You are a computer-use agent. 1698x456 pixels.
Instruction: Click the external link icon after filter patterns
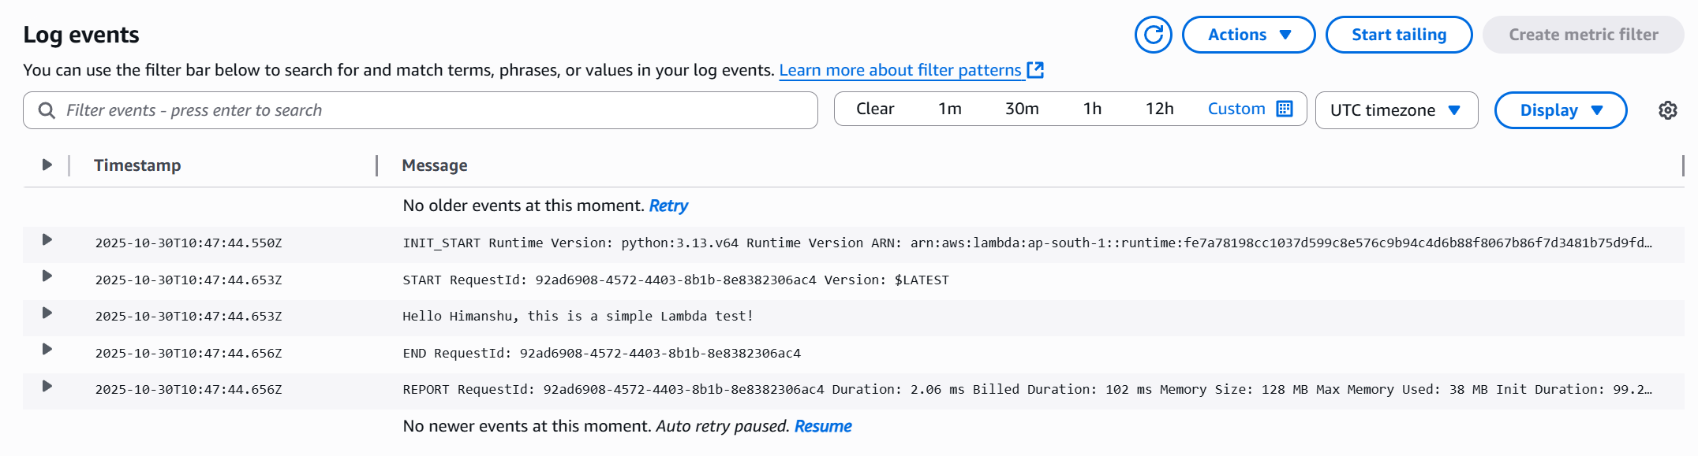point(1035,70)
